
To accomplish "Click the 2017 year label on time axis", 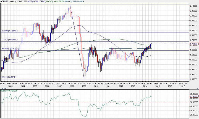I will (182, 86).
